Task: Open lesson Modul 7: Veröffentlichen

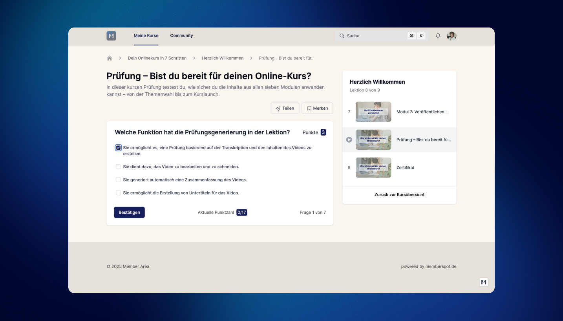Action: coord(423,112)
